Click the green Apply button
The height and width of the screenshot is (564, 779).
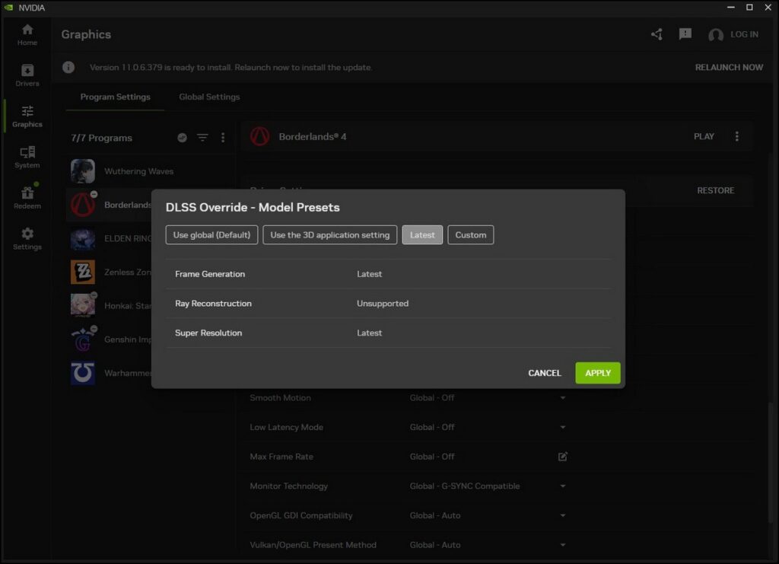pyautogui.click(x=597, y=373)
